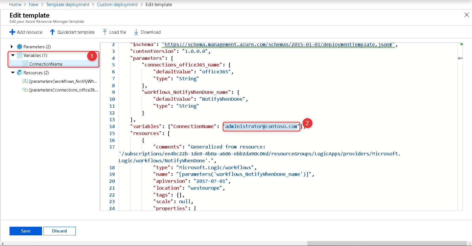Select ConnectionName variable in tree

pyautogui.click(x=46, y=64)
